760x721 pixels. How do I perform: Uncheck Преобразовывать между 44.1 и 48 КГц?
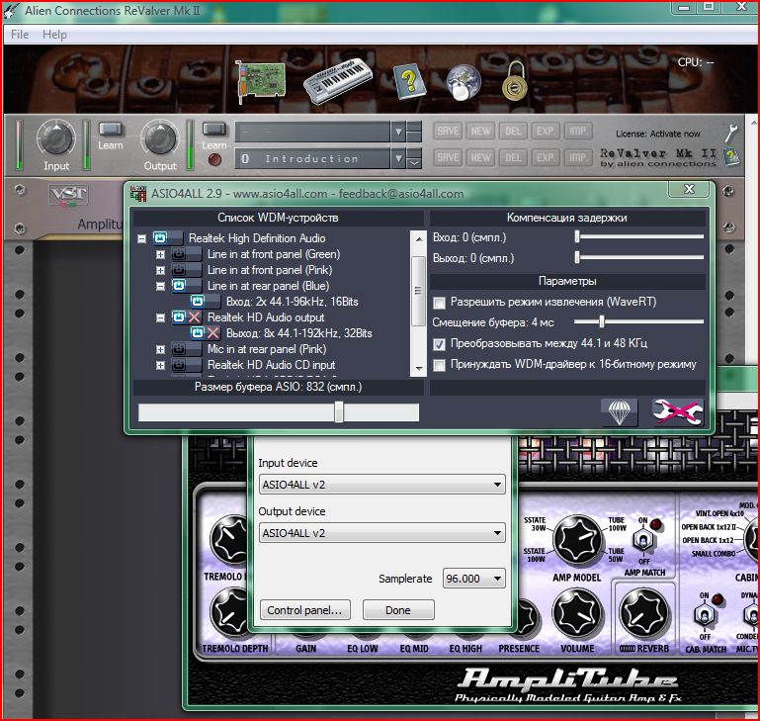pyautogui.click(x=439, y=344)
